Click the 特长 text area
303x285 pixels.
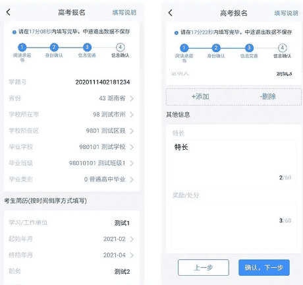point(234,164)
